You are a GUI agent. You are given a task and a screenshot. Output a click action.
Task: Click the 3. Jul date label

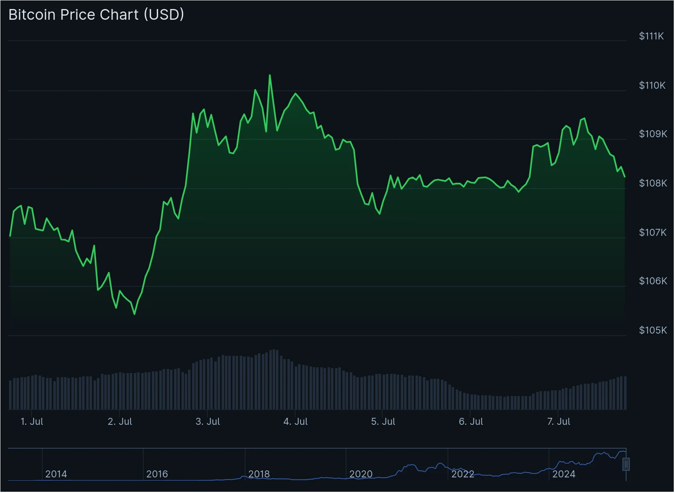click(x=208, y=422)
